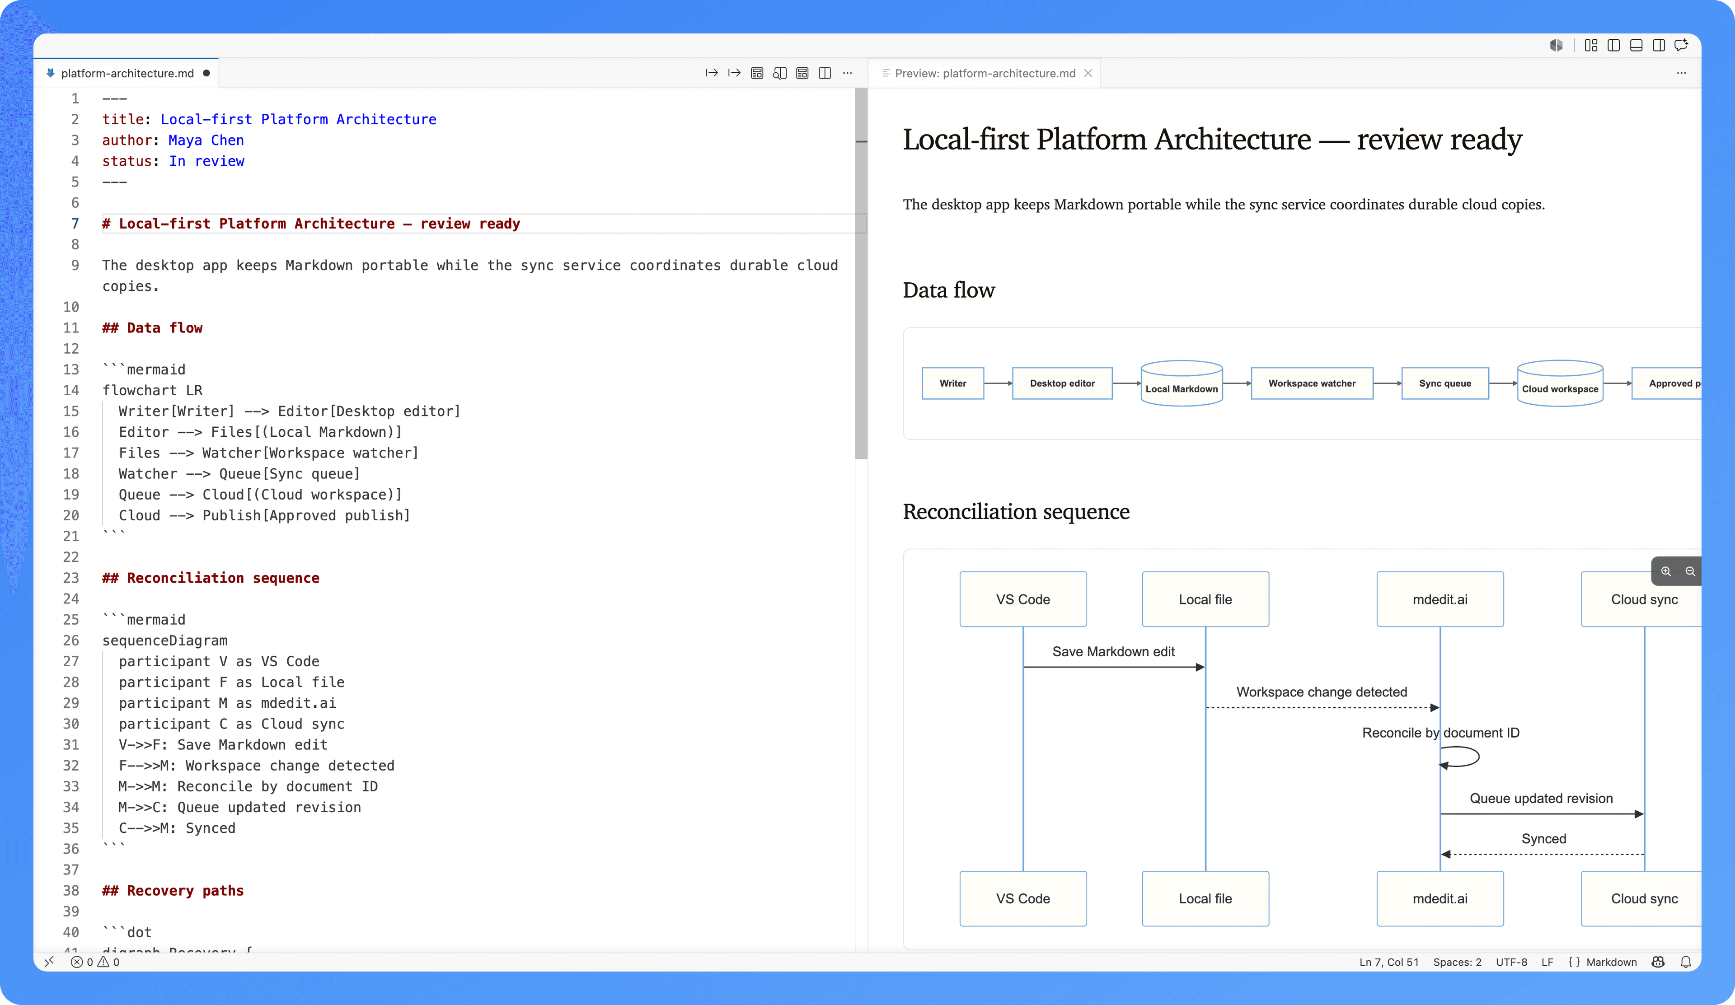Click the 'Writer[Writer] --> Editor[Desktop editor]' line

point(289,411)
